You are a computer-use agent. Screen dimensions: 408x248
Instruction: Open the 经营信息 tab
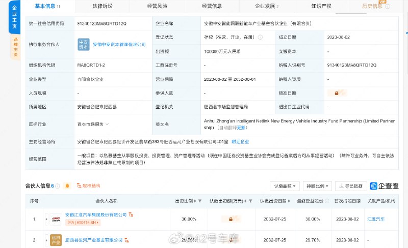click(x=212, y=6)
